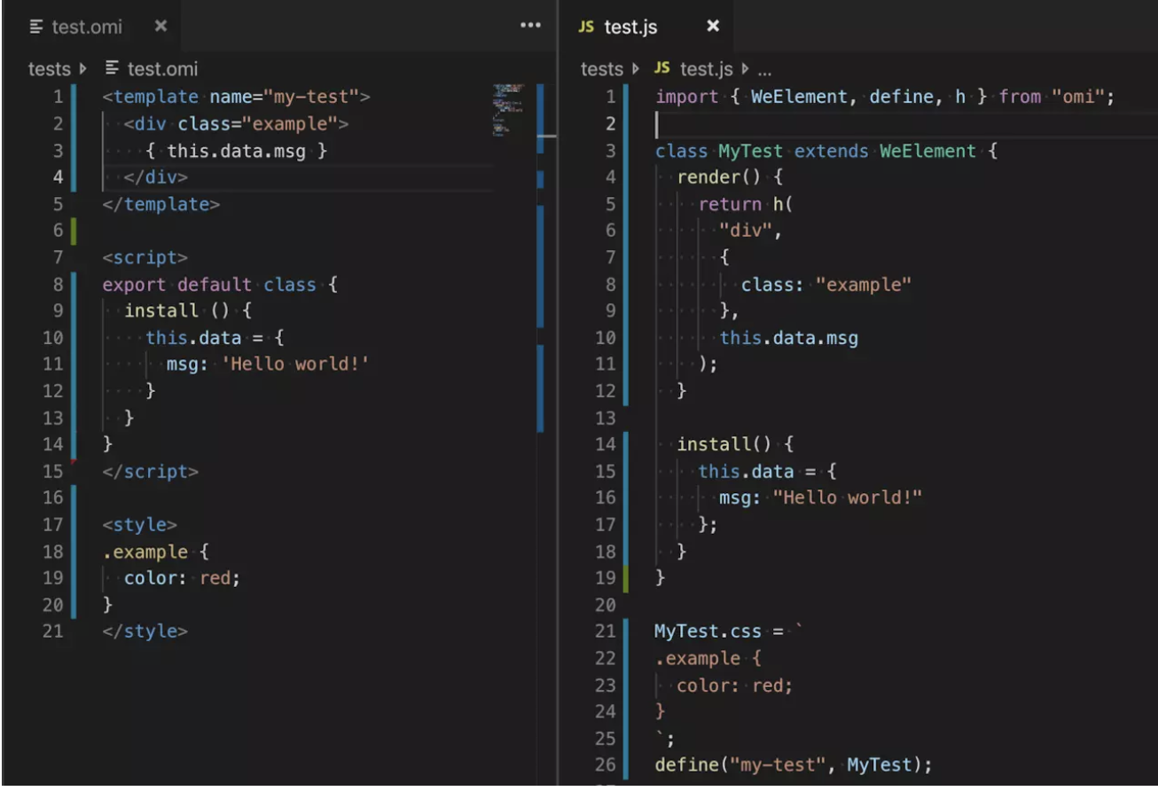Click the "color: red;" line in test.js
1158x791 pixels.
735,685
